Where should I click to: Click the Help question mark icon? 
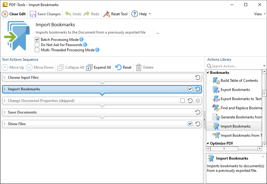point(135,14)
